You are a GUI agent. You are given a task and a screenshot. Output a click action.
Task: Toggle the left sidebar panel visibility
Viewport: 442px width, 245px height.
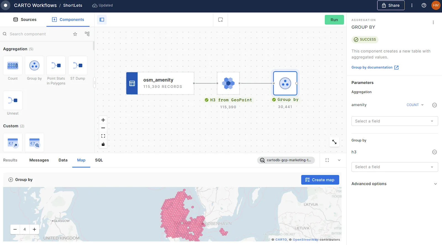coord(102,20)
